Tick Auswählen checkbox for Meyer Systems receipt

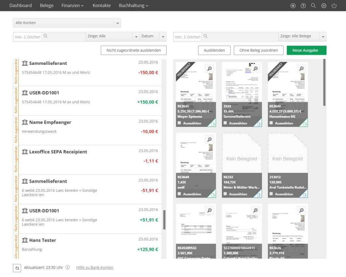(179, 123)
